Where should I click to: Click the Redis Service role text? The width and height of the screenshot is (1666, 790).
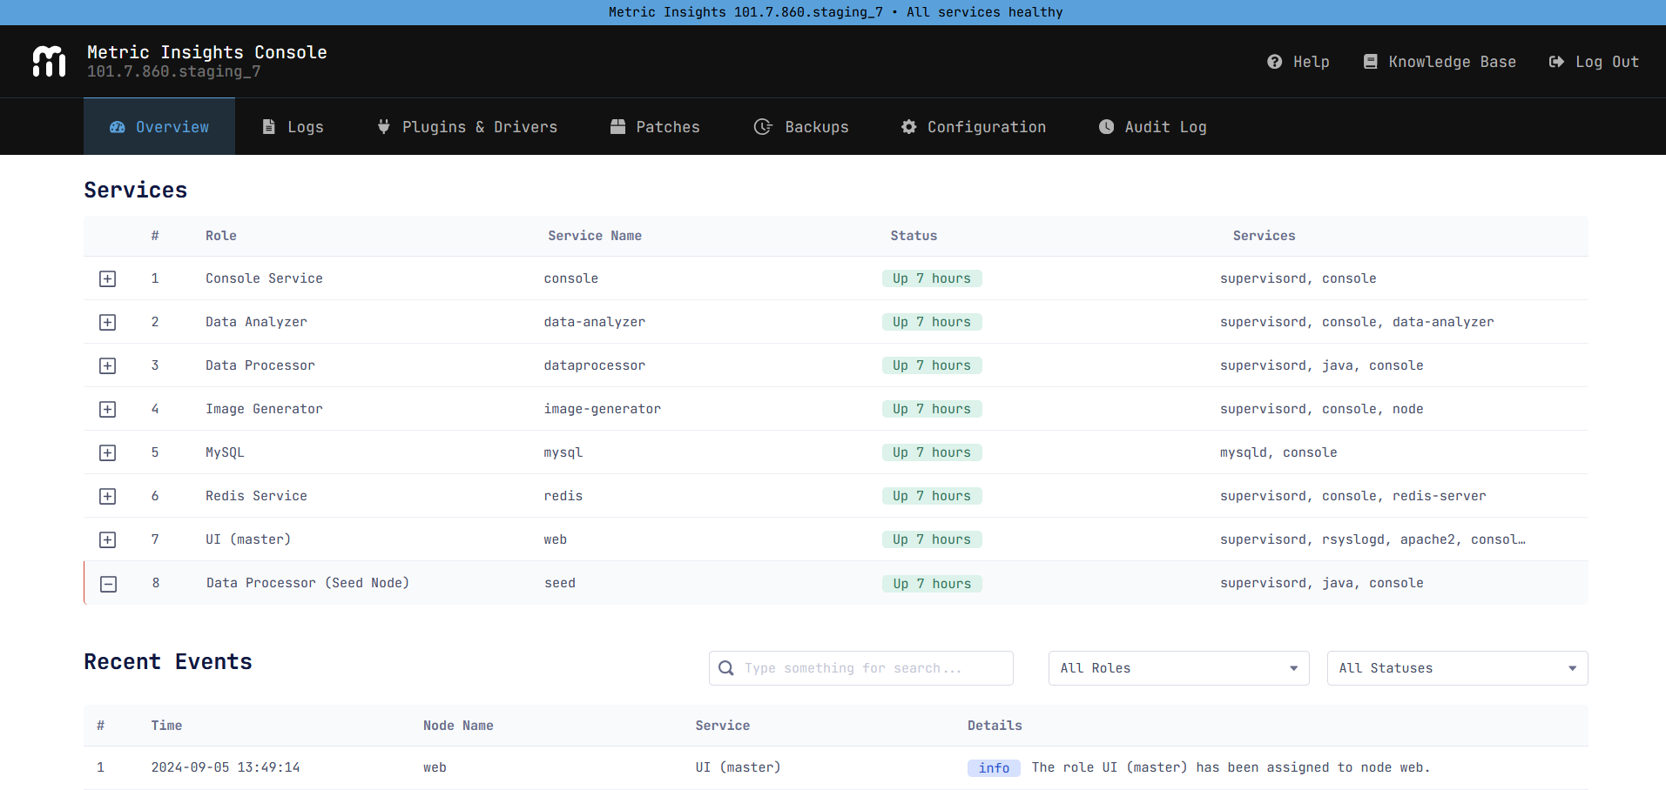(x=256, y=496)
